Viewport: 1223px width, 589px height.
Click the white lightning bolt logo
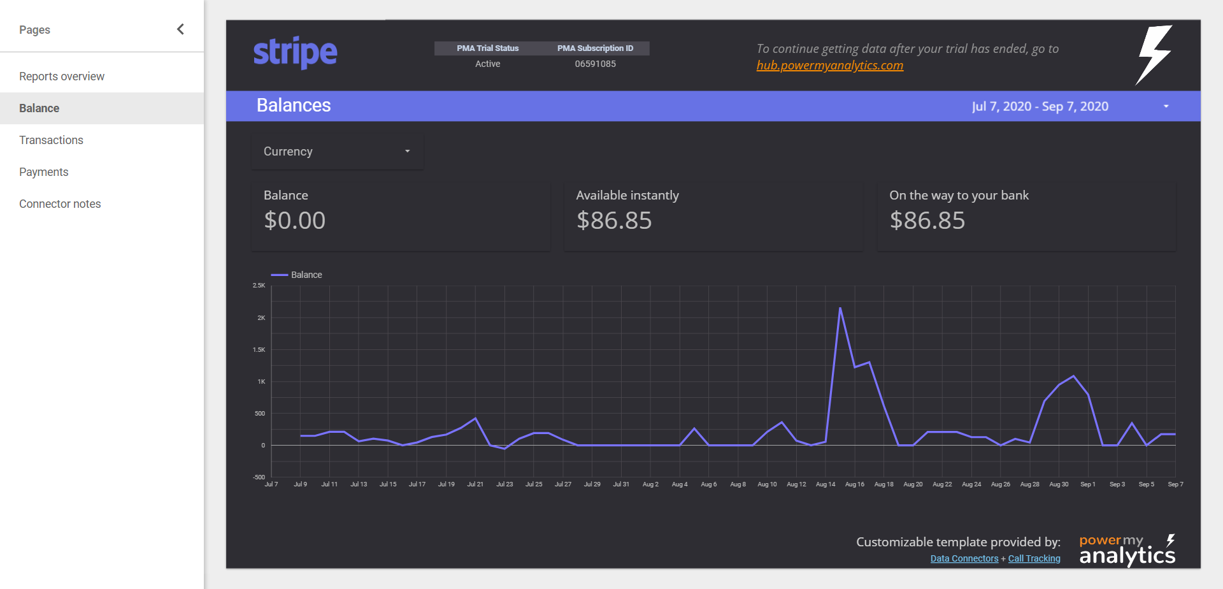(x=1154, y=55)
